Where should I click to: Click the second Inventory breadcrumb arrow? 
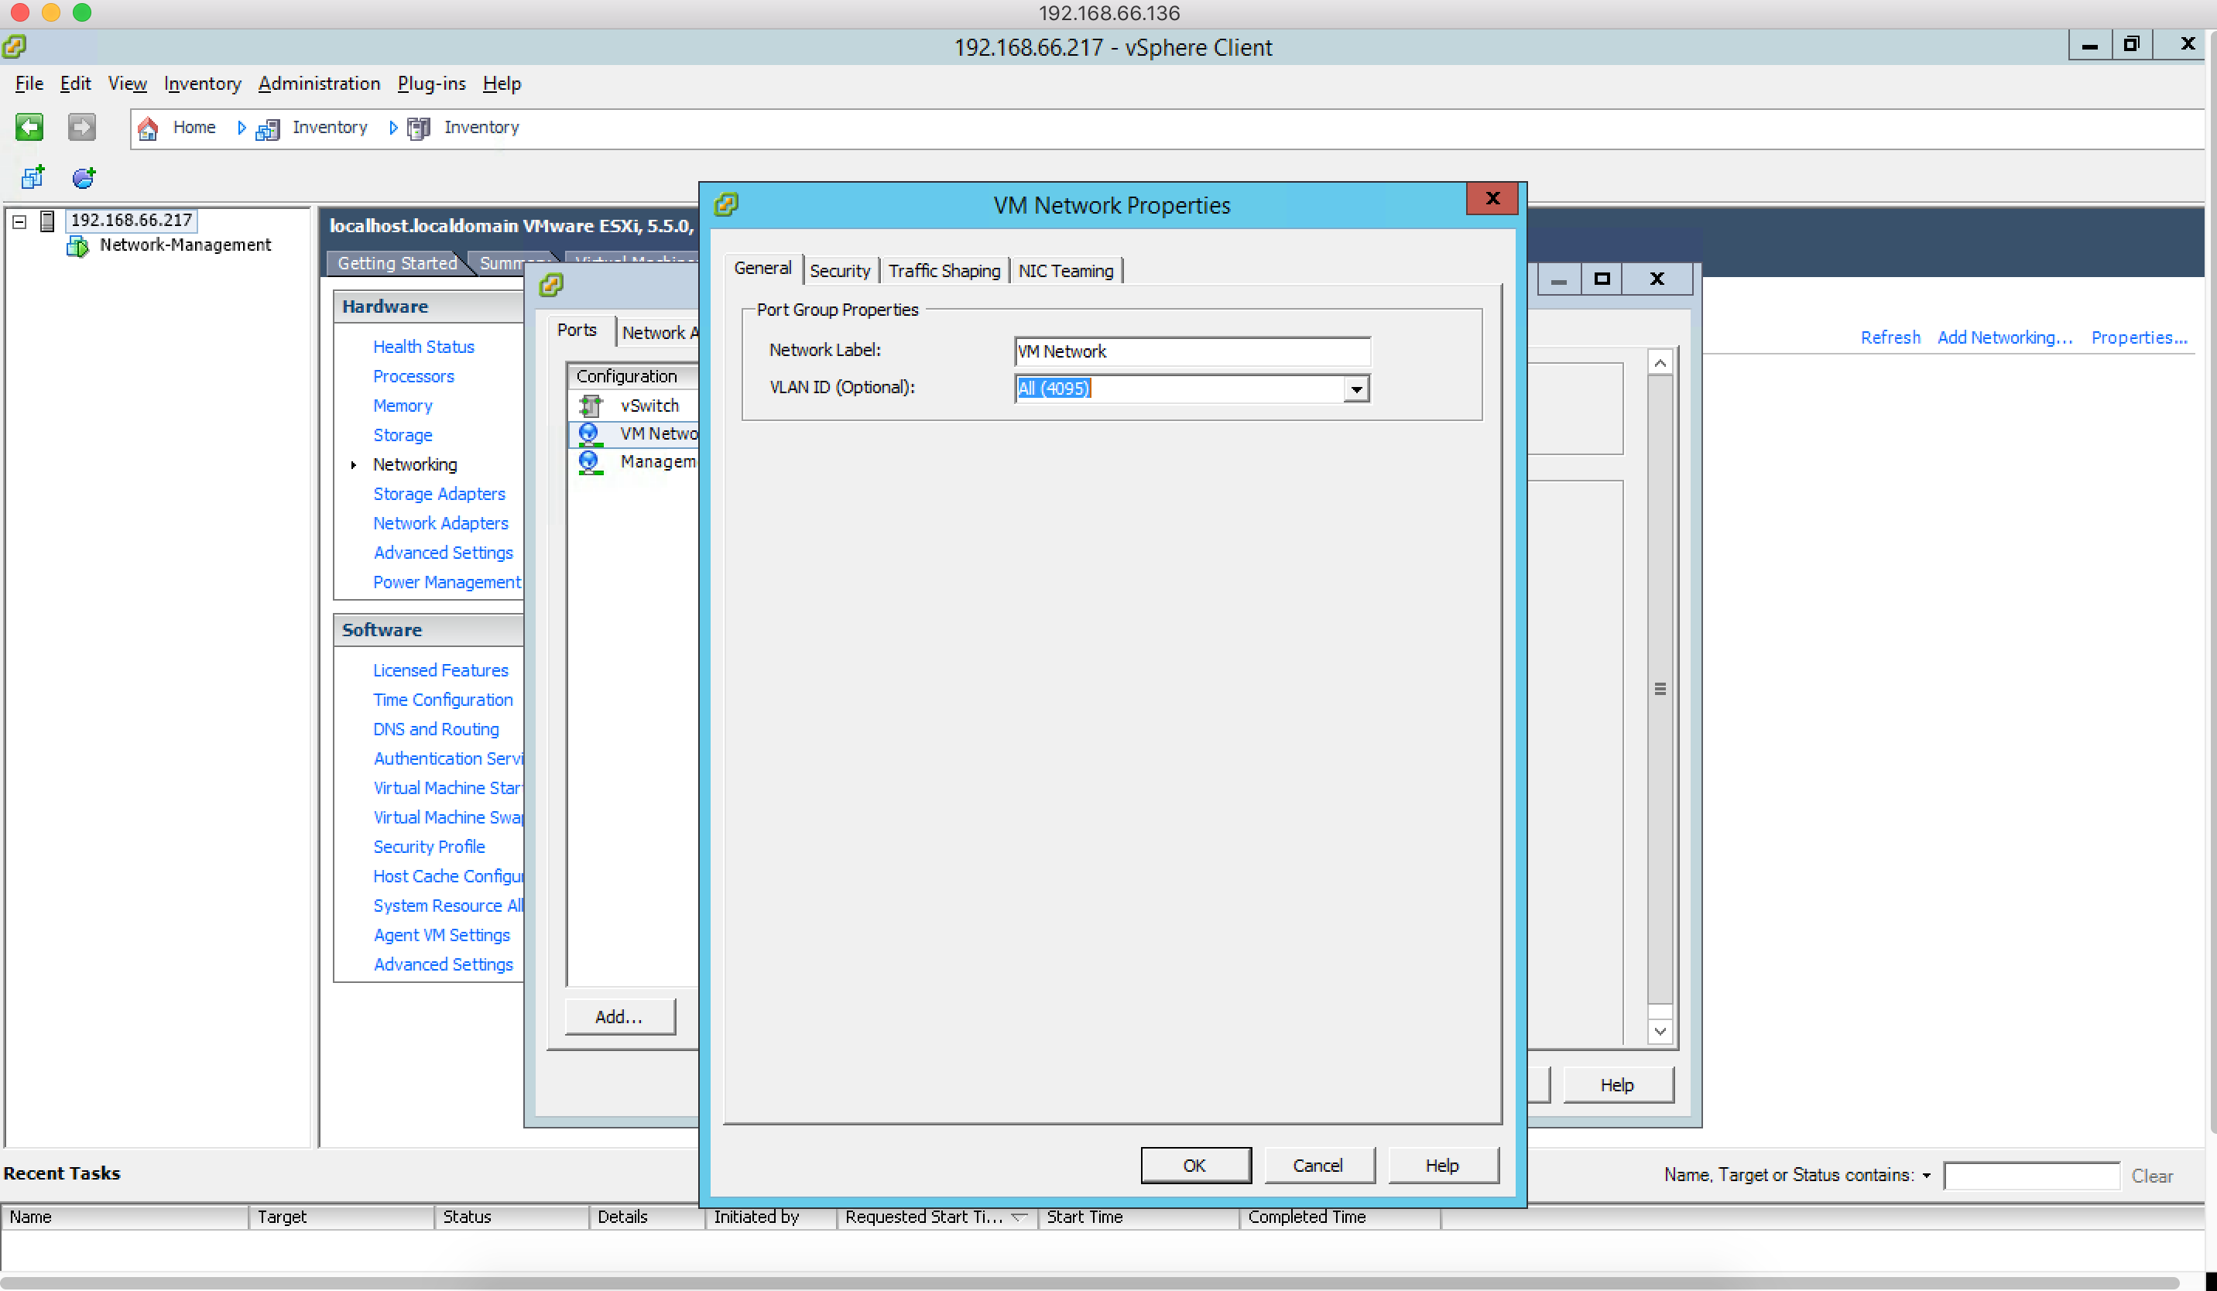click(393, 128)
